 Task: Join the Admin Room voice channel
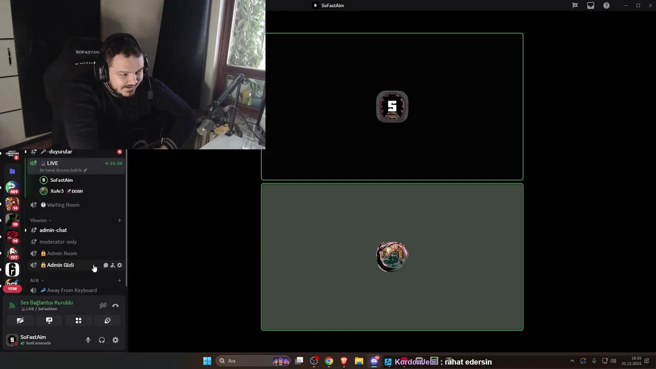(76, 253)
